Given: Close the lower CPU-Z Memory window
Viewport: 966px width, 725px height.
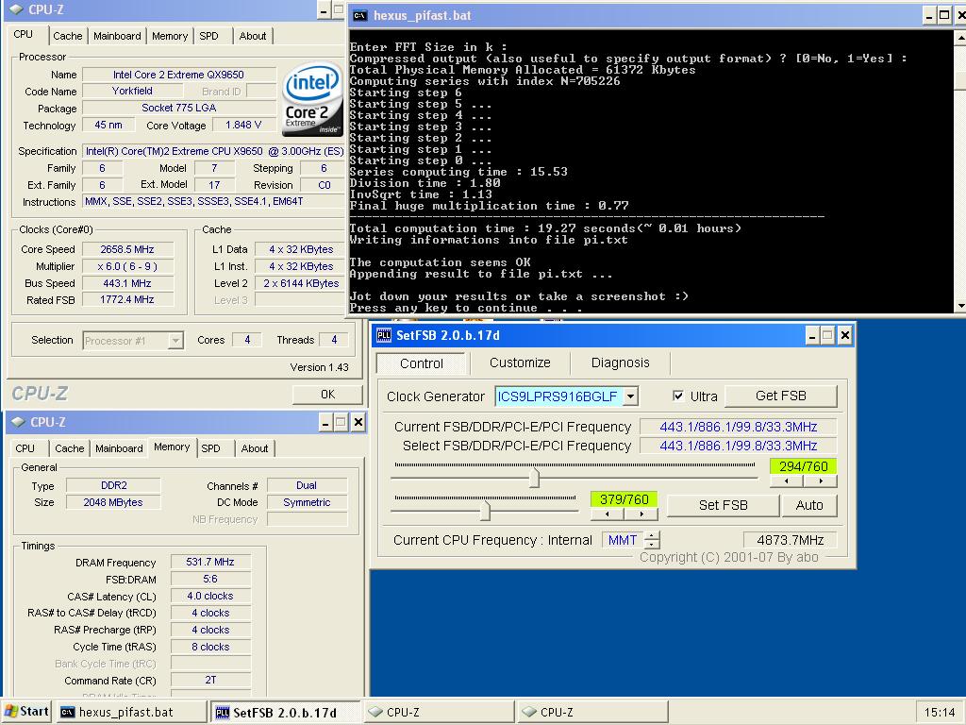Looking at the screenshot, I should point(358,422).
